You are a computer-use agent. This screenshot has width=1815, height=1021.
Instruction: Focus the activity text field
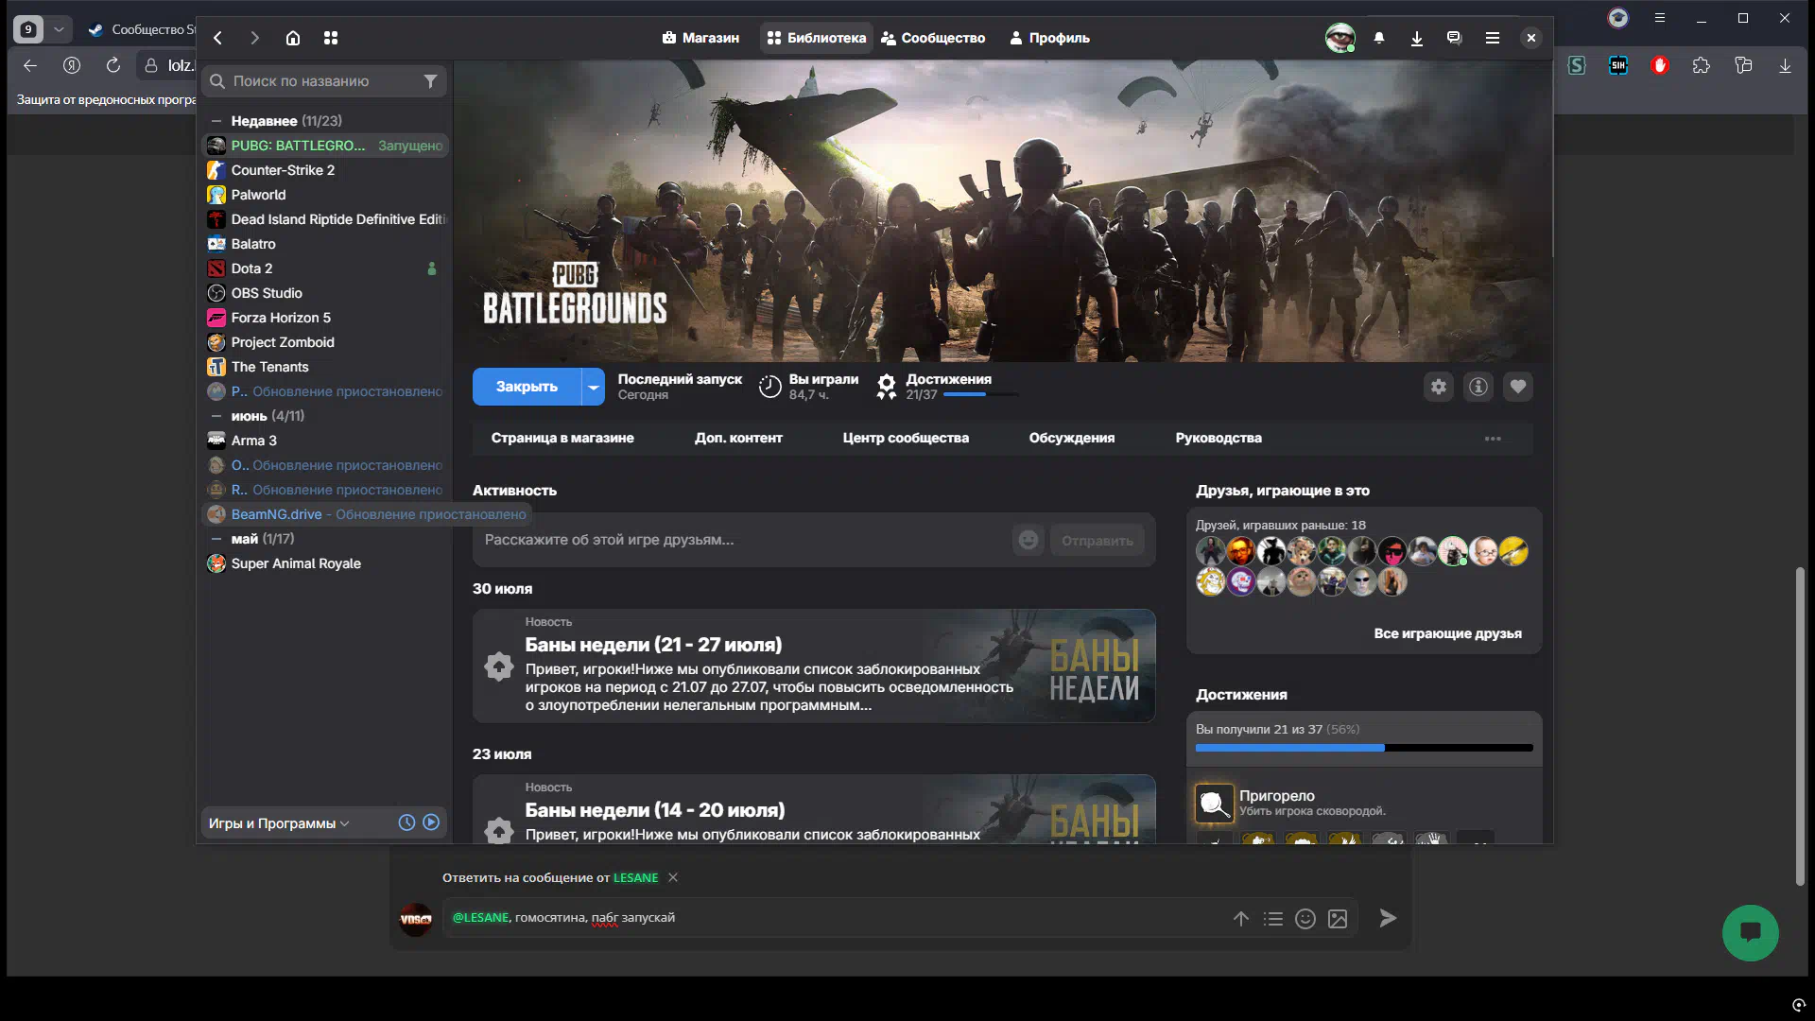744,540
